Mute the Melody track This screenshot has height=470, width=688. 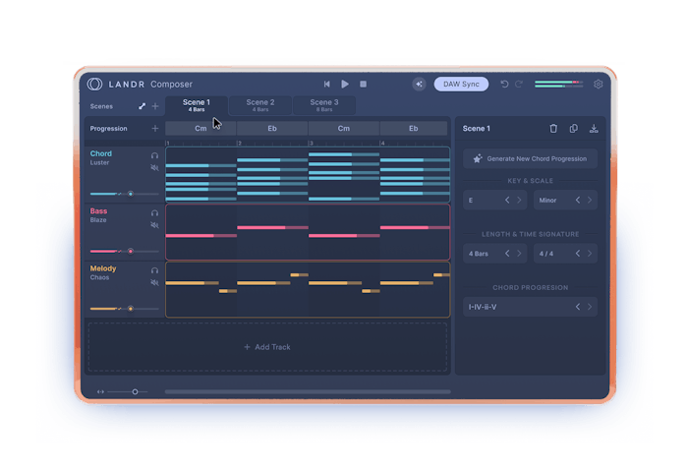[x=154, y=282]
